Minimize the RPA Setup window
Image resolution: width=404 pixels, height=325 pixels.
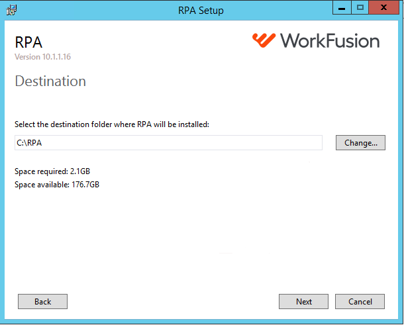(342, 8)
